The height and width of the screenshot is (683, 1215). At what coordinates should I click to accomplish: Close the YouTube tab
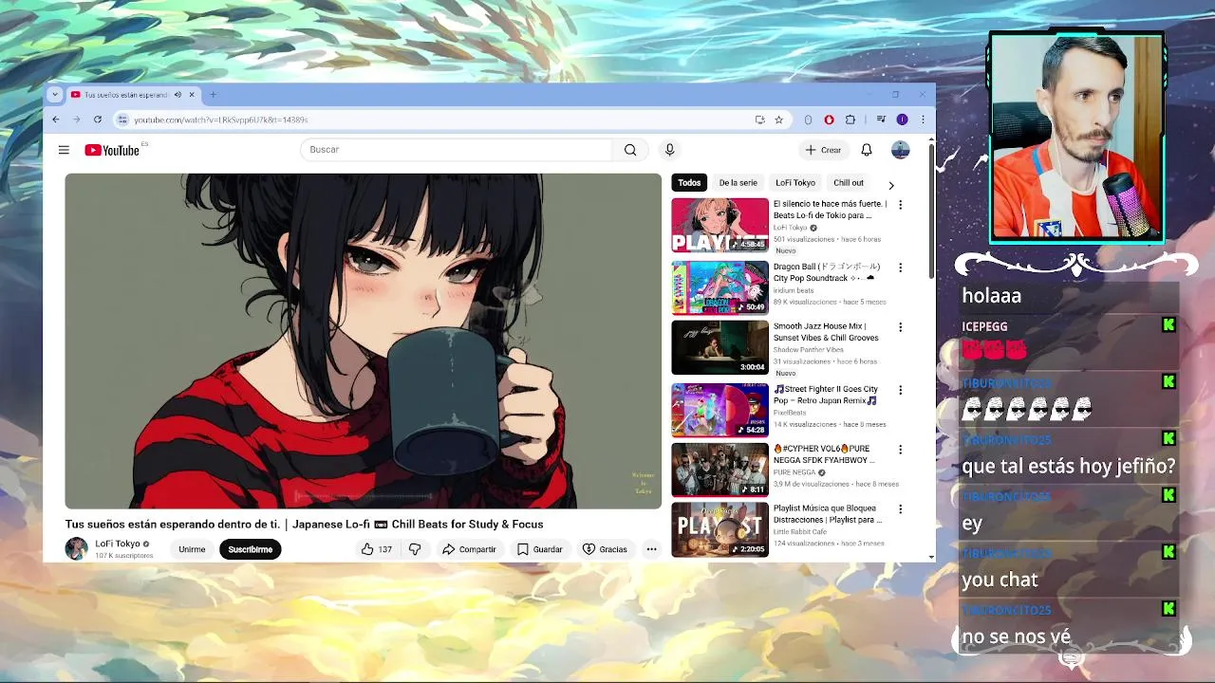click(192, 95)
